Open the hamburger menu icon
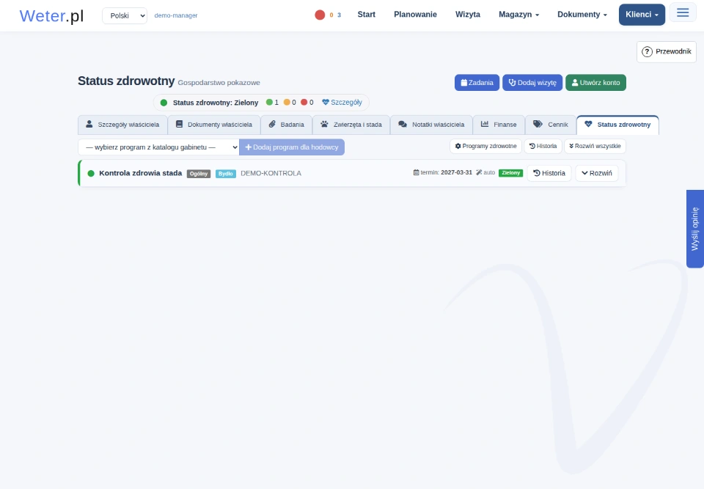 pos(683,12)
